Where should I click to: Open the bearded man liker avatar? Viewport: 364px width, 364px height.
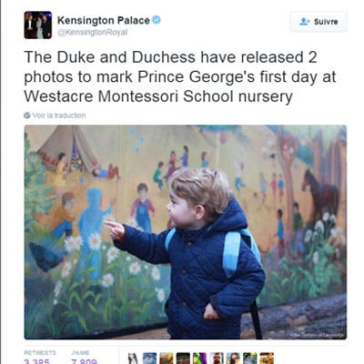(217, 359)
